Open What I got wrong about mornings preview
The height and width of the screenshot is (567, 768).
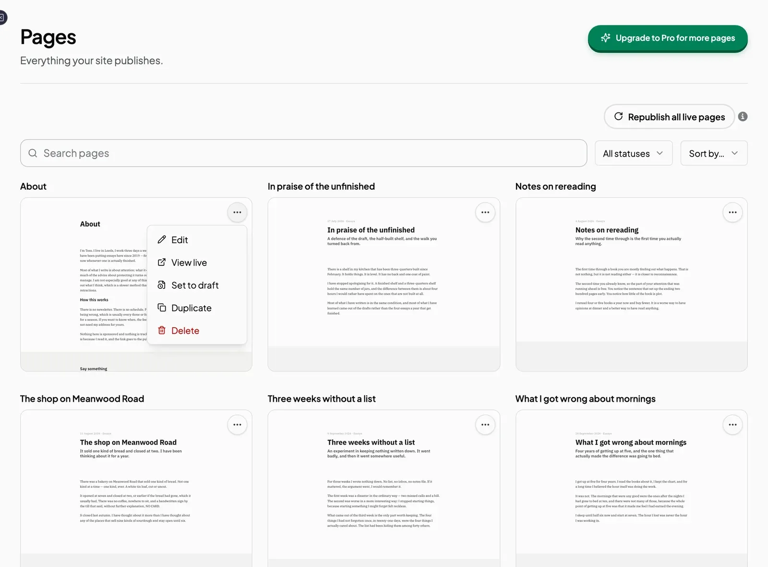click(631, 489)
